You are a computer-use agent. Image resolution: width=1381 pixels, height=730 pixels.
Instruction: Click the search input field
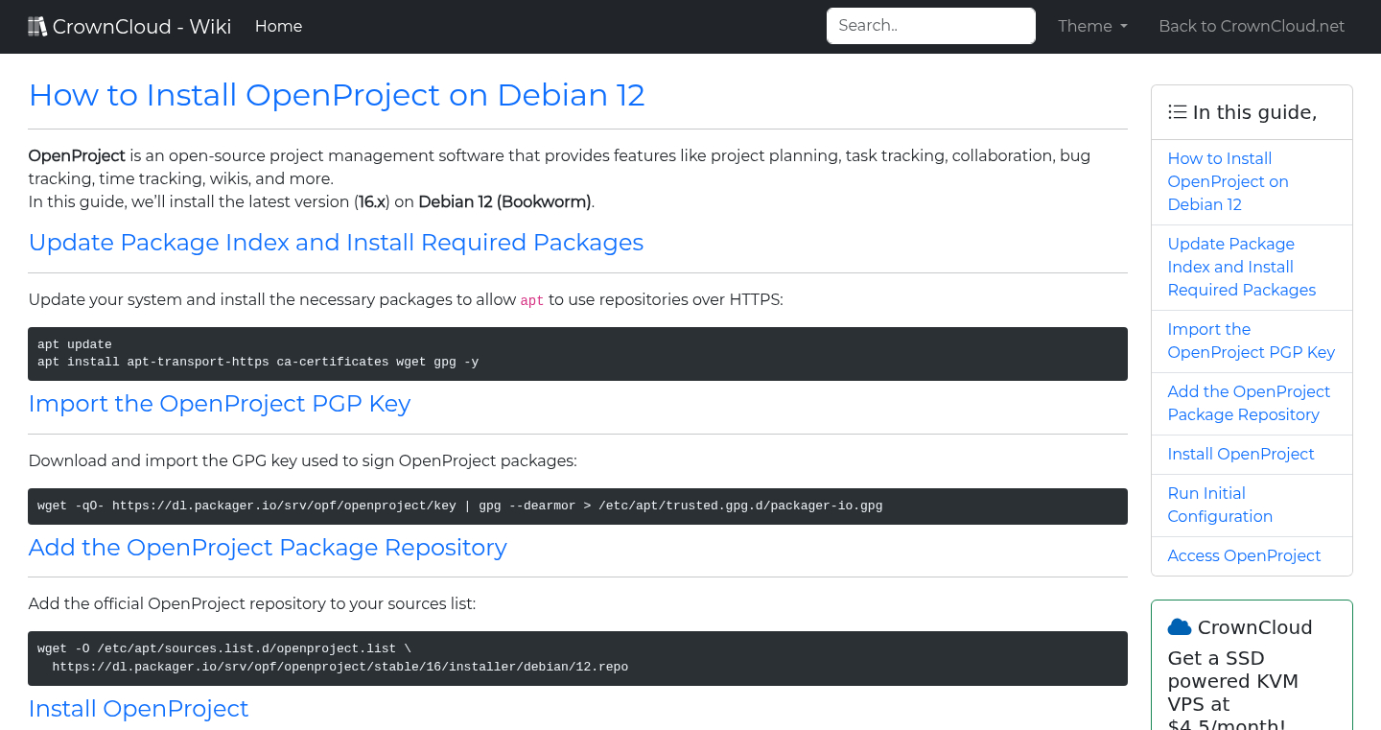(x=930, y=26)
